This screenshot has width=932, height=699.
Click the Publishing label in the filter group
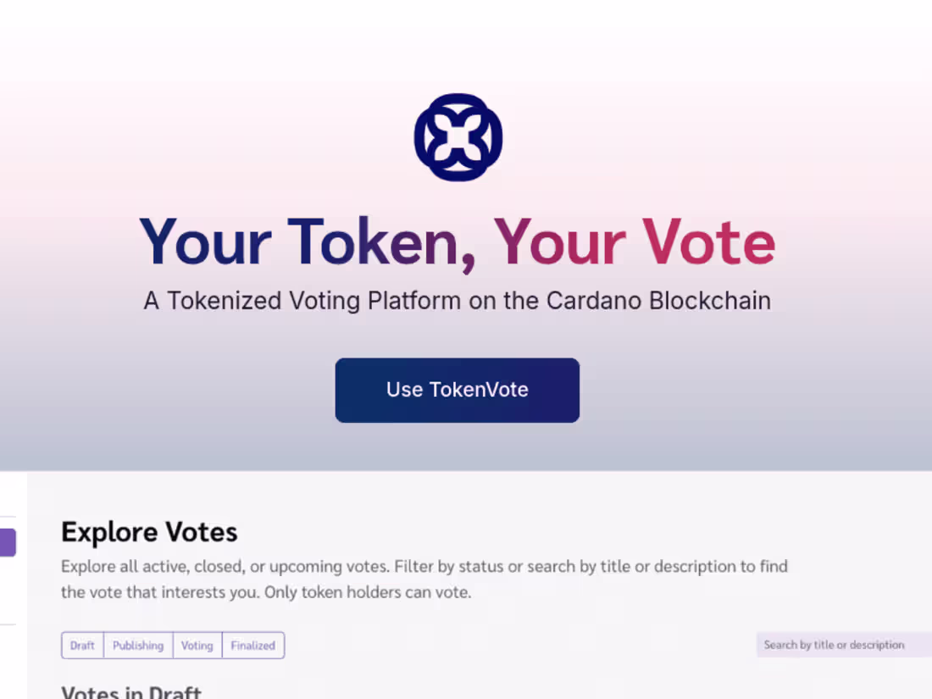(x=137, y=645)
